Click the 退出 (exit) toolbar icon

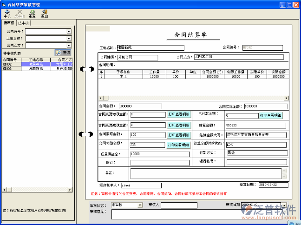tap(45, 13)
